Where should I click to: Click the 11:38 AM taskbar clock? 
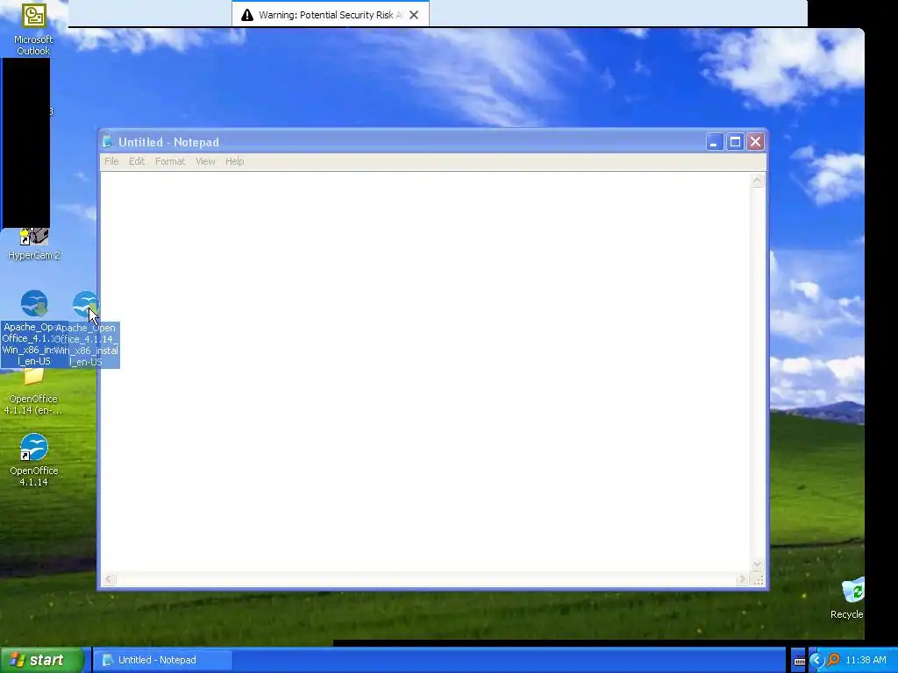[866, 660]
